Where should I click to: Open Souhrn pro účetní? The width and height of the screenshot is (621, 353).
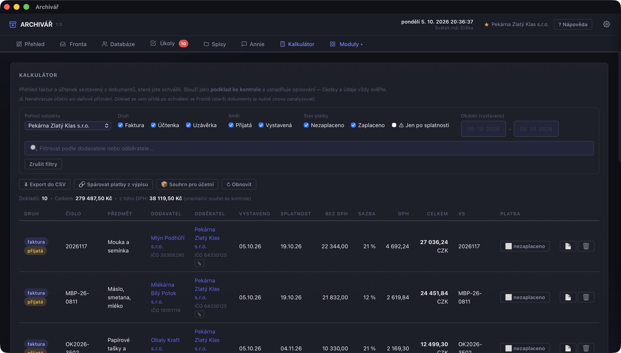click(187, 184)
